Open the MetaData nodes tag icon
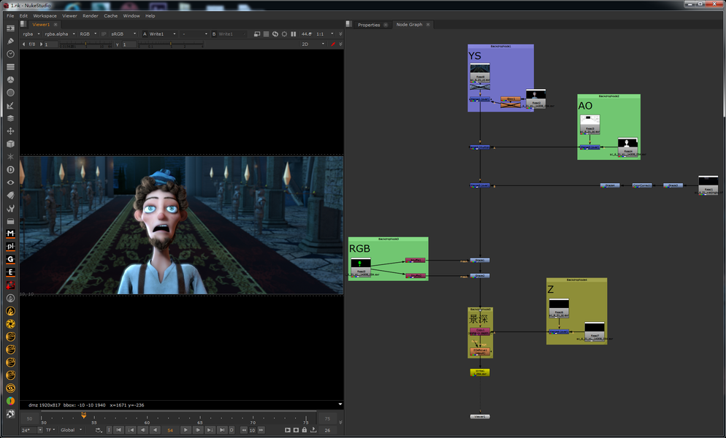The height and width of the screenshot is (438, 726). tap(10, 196)
